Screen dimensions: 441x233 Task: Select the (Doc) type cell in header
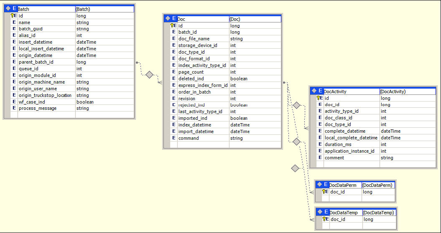point(255,19)
